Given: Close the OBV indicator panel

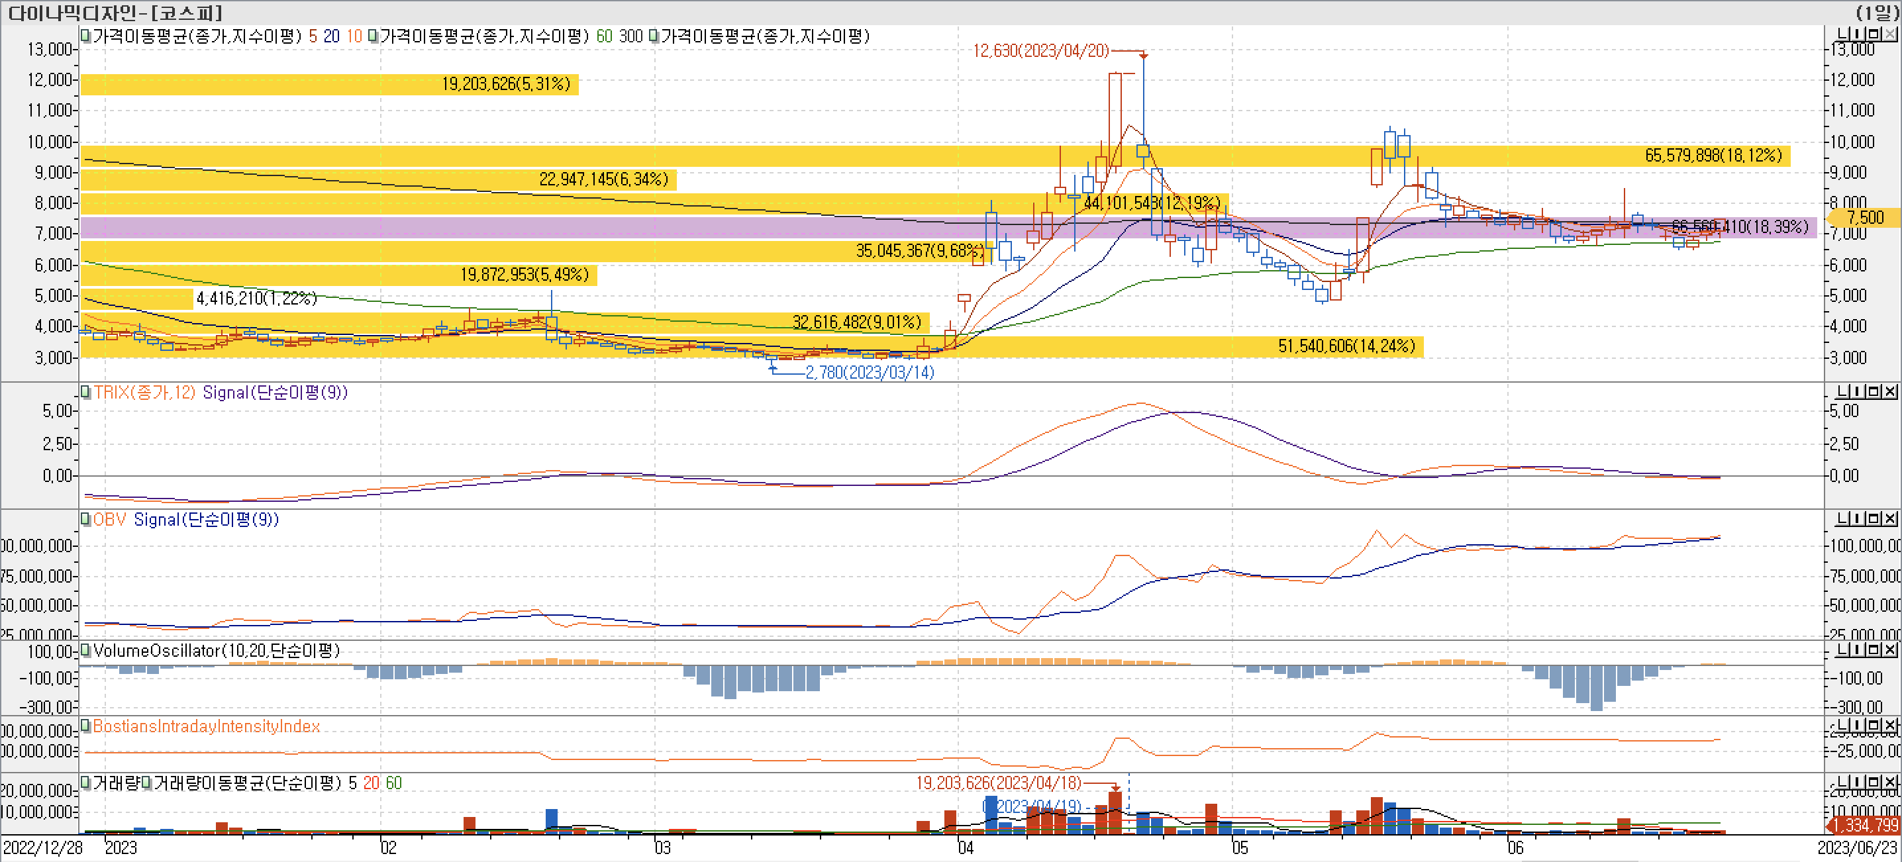Looking at the screenshot, I should pos(1889,520).
